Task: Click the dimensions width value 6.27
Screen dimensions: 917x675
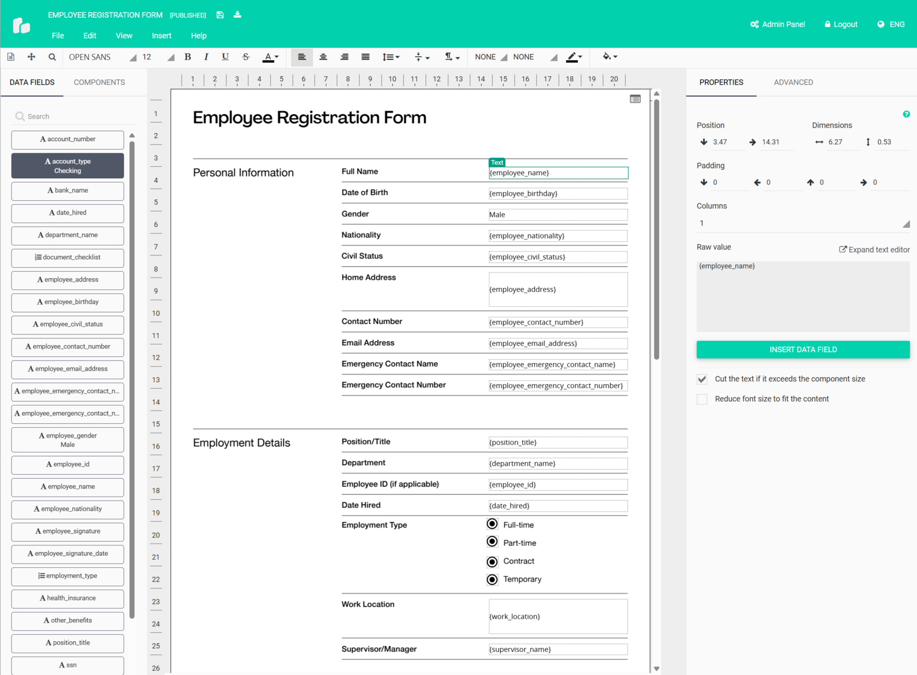Action: [x=836, y=142]
